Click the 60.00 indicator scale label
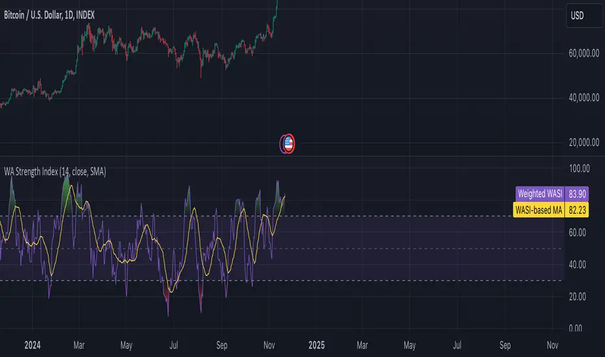This screenshot has height=357, width=605. click(x=577, y=232)
